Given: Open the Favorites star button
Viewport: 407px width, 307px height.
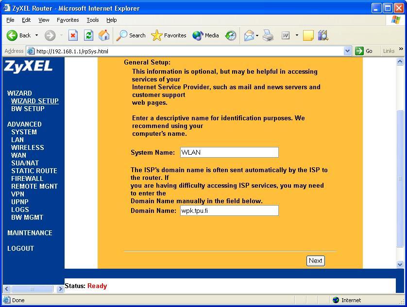Looking at the screenshot, I should tap(169, 35).
